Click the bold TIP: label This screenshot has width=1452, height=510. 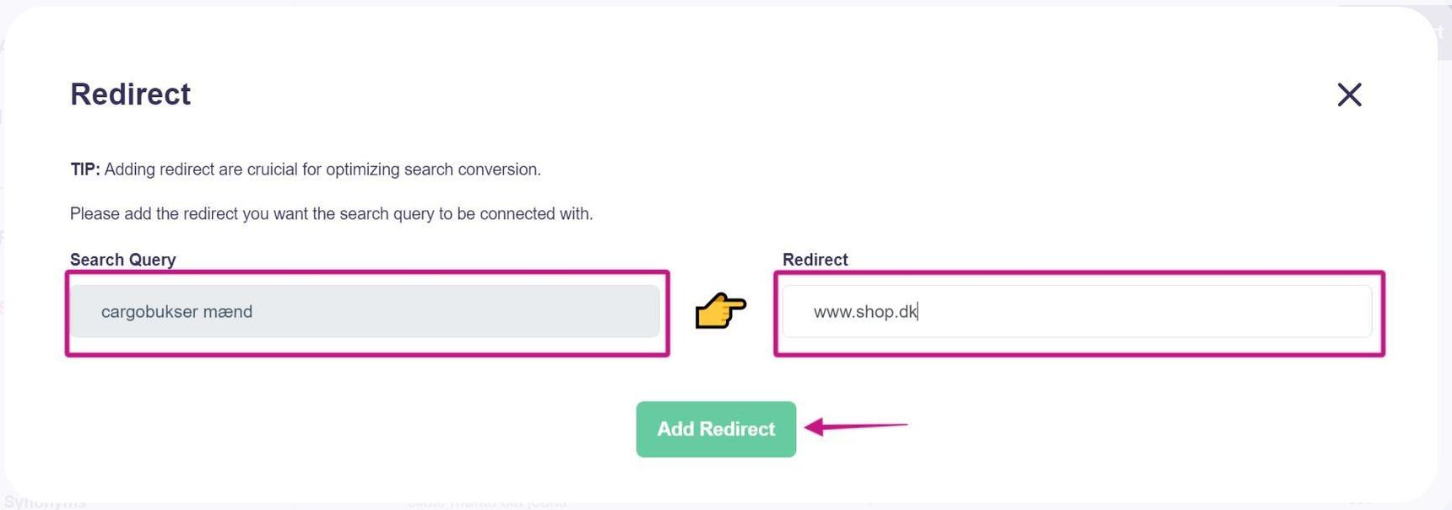85,169
